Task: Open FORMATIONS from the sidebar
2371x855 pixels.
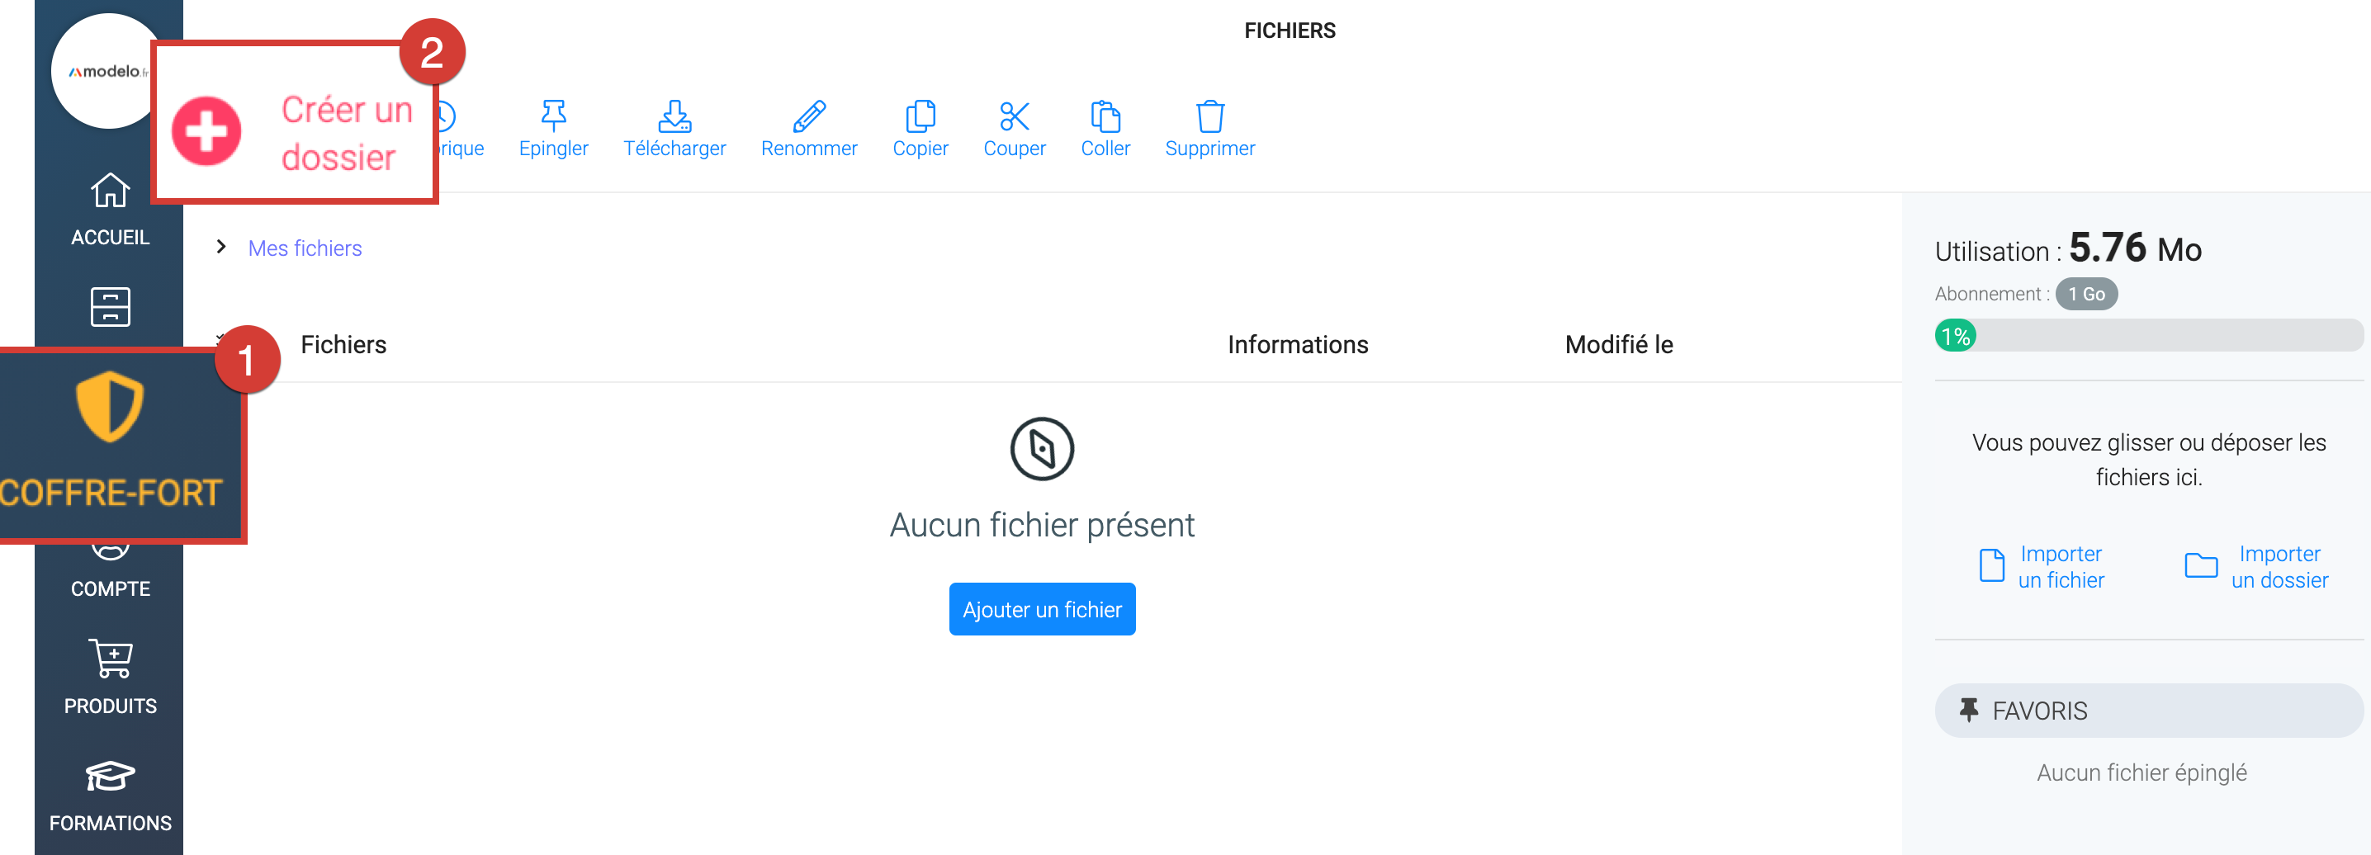Action: pyautogui.click(x=110, y=796)
